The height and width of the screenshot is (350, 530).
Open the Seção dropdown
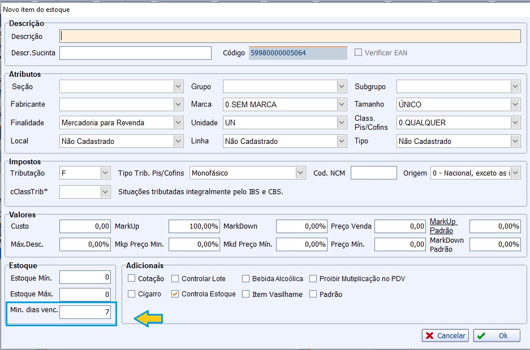178,86
